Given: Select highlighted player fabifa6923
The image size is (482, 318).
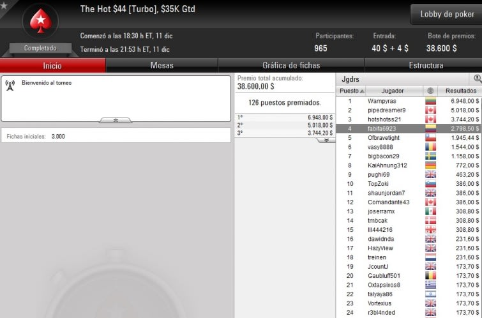Looking at the screenshot, I should click(409, 128).
